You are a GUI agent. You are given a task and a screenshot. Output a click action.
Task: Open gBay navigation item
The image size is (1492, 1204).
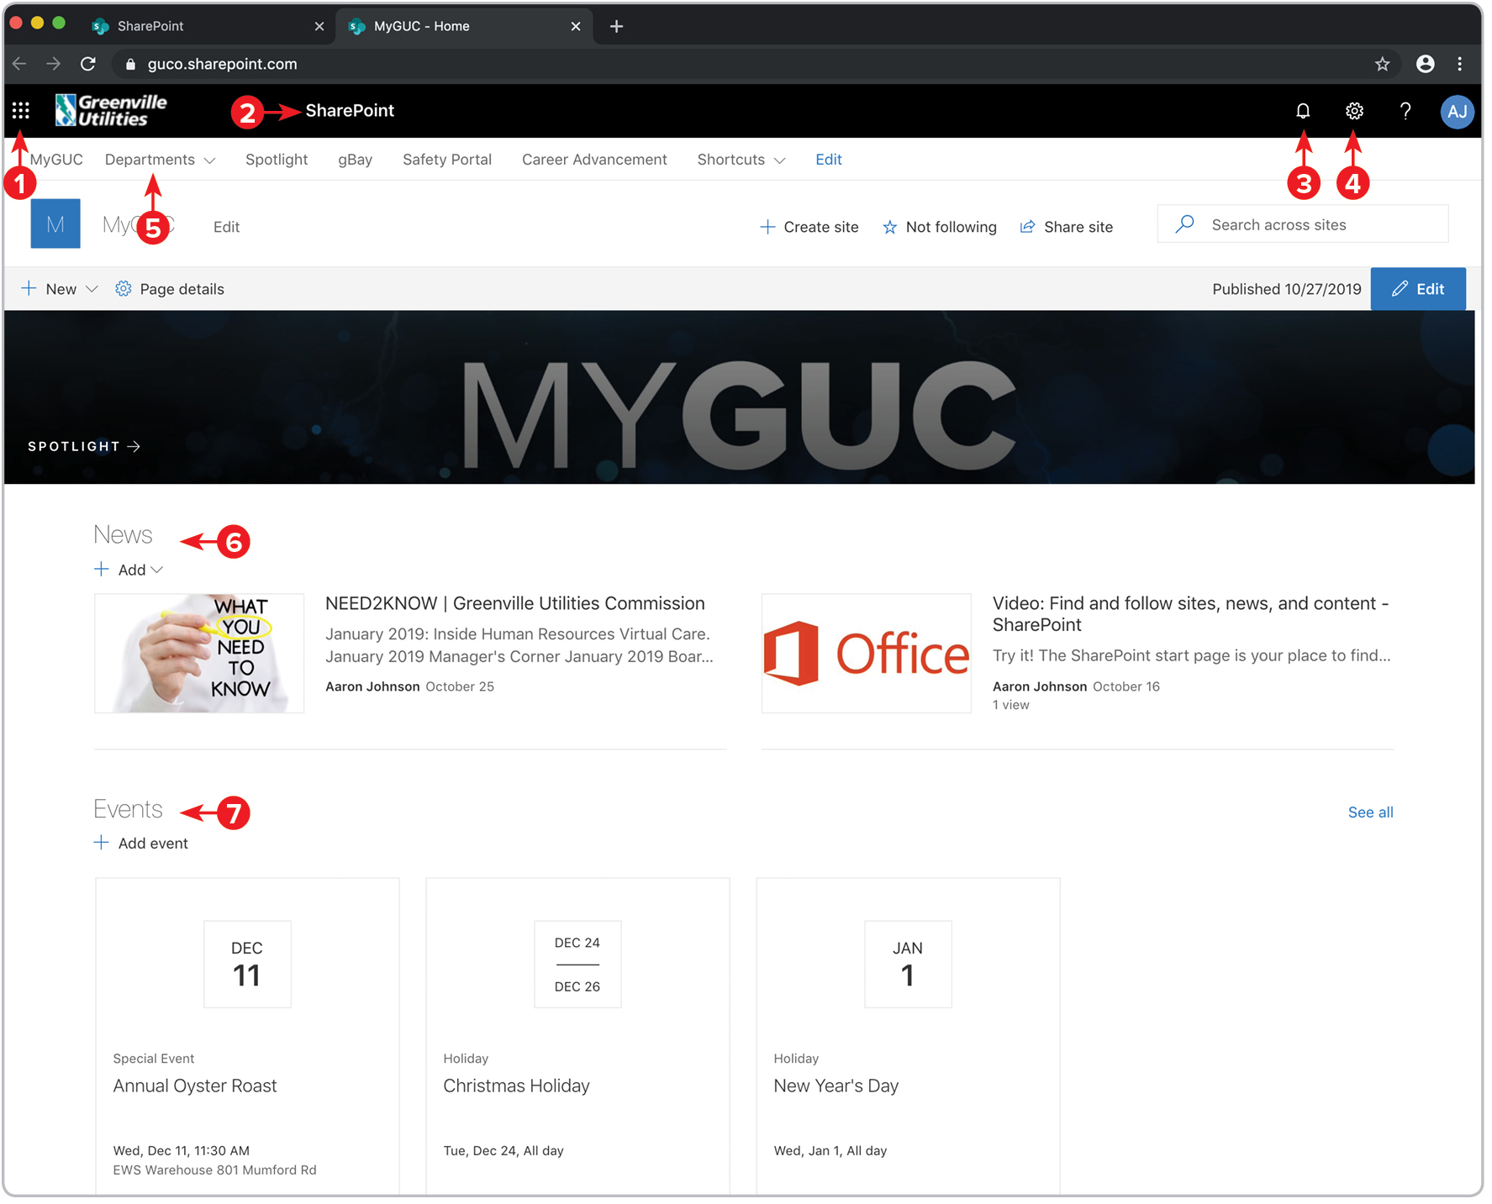click(356, 160)
